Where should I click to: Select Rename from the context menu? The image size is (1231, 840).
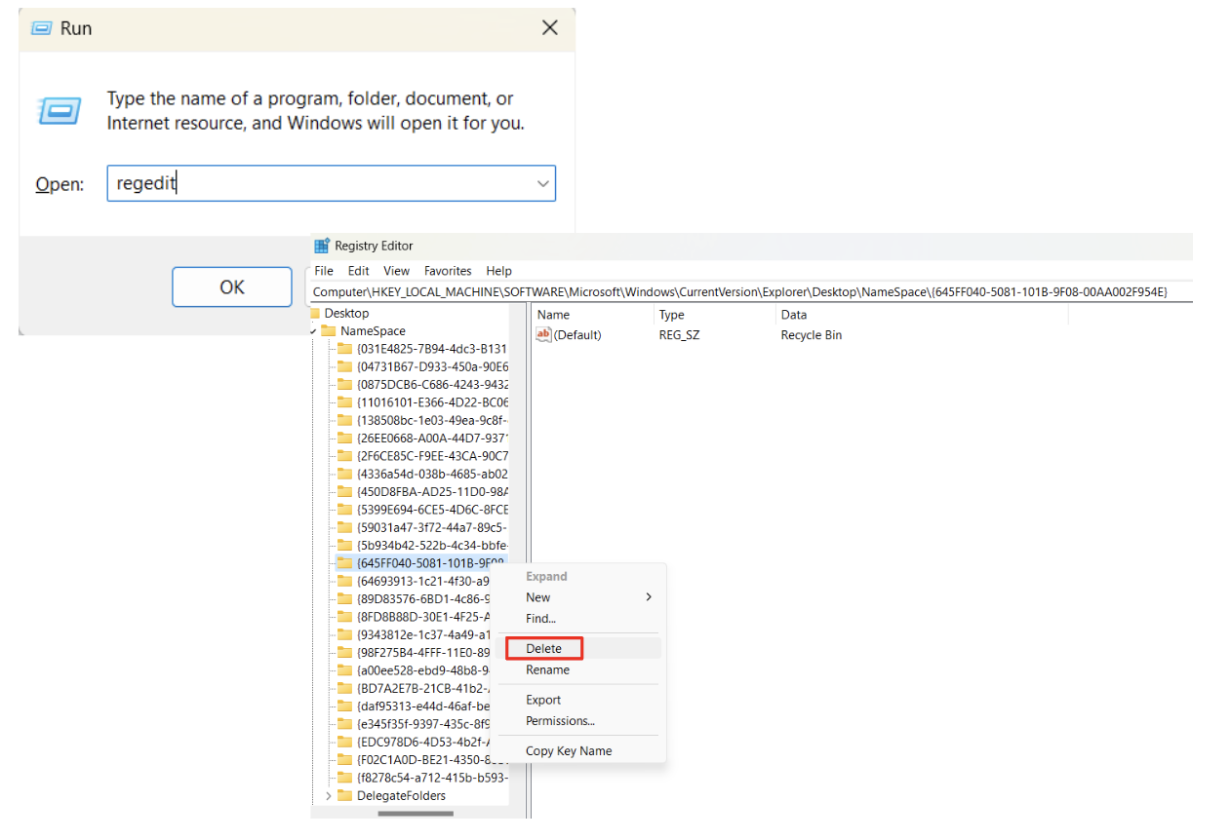click(546, 668)
